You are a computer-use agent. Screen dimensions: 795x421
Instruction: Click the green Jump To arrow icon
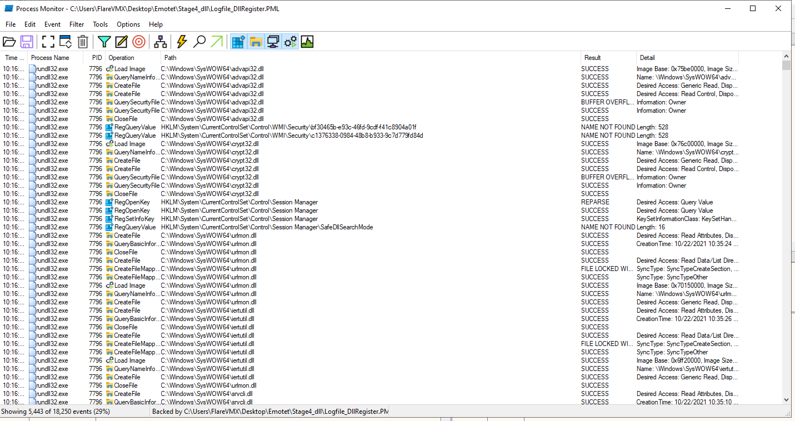pos(216,42)
